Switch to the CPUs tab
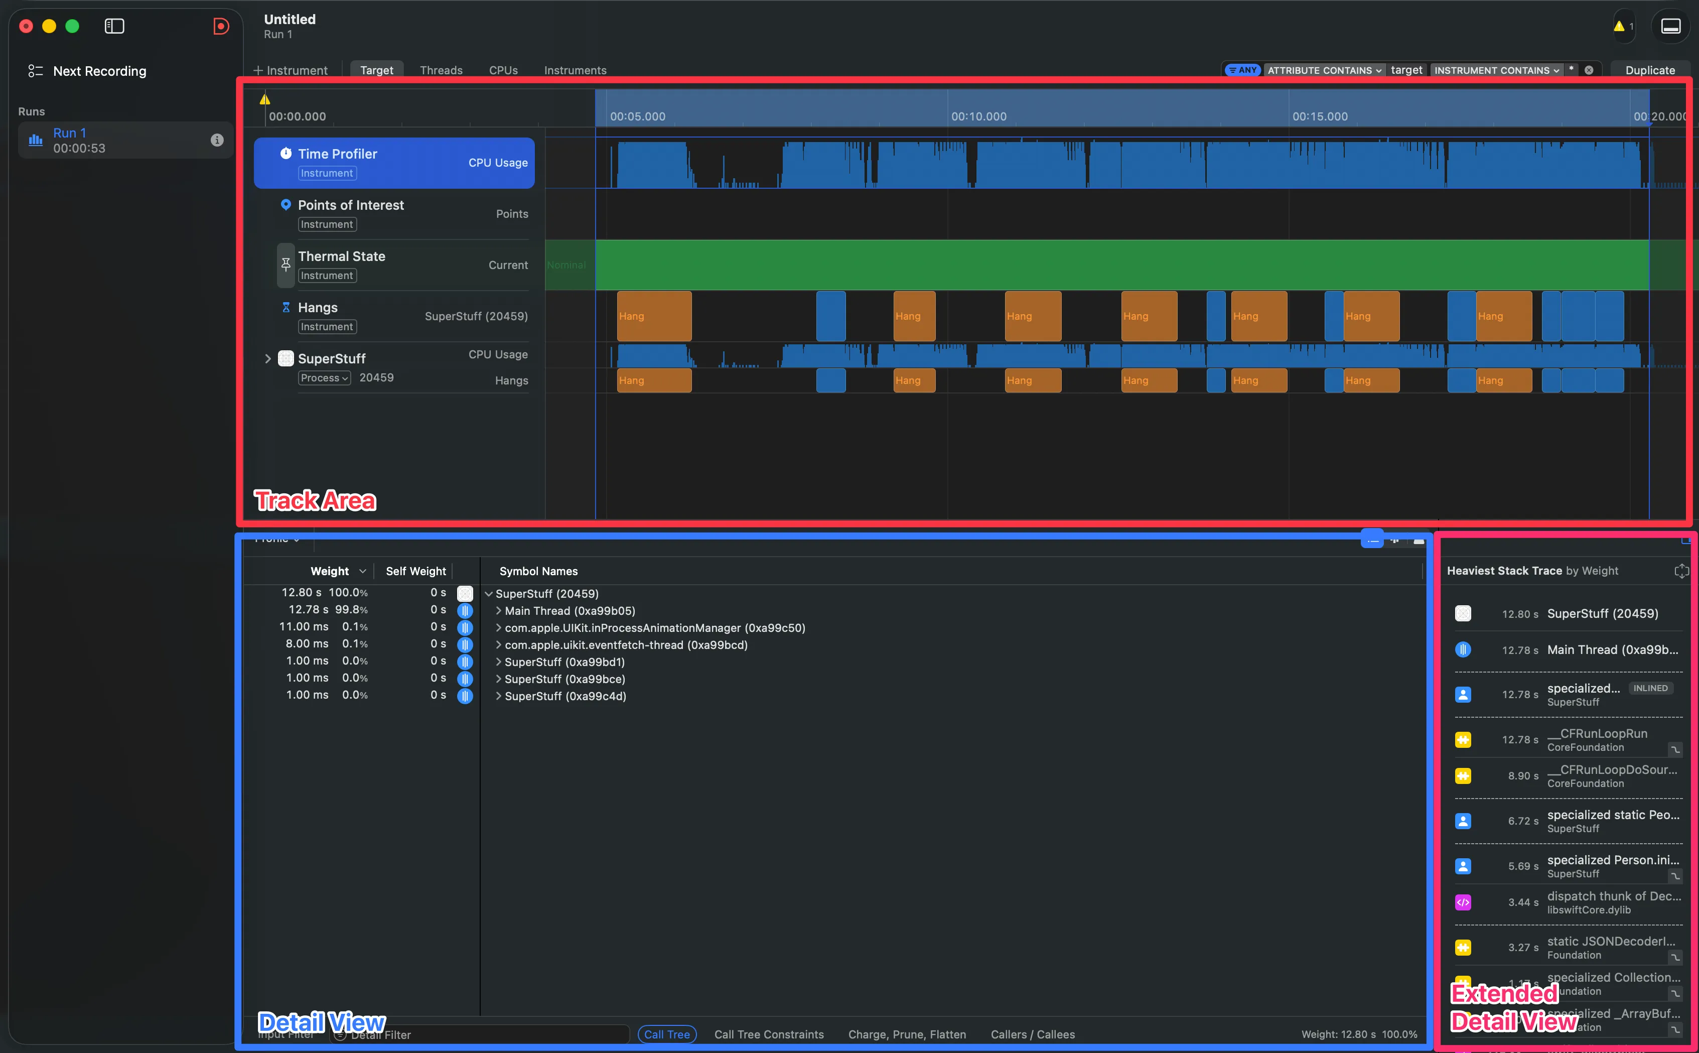Viewport: 1699px width, 1053px height. [503, 70]
